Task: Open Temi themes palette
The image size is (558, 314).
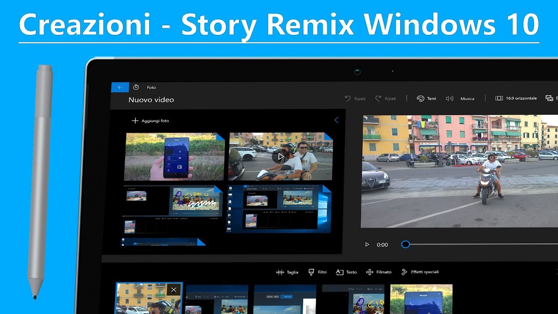Action: coord(426,99)
